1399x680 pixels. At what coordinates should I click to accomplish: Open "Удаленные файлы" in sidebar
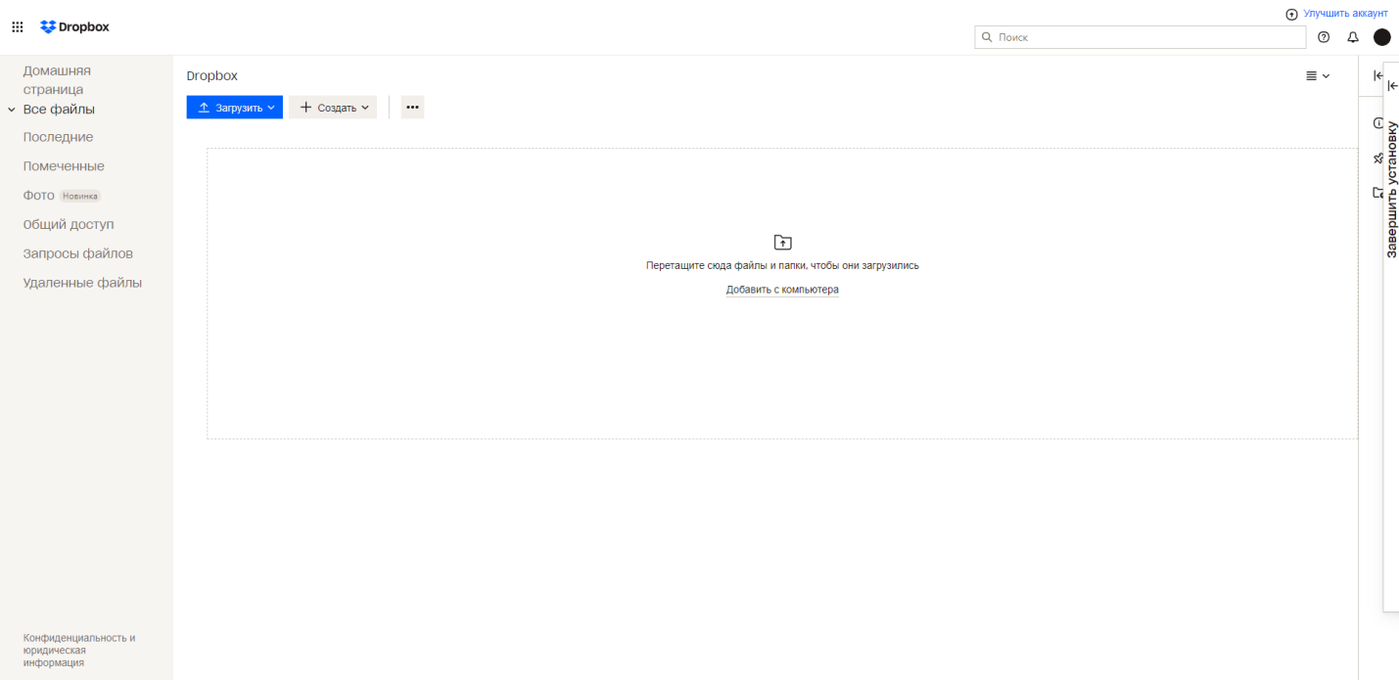click(82, 283)
